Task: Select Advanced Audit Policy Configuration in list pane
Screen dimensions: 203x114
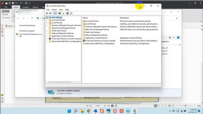Action: coord(100,44)
